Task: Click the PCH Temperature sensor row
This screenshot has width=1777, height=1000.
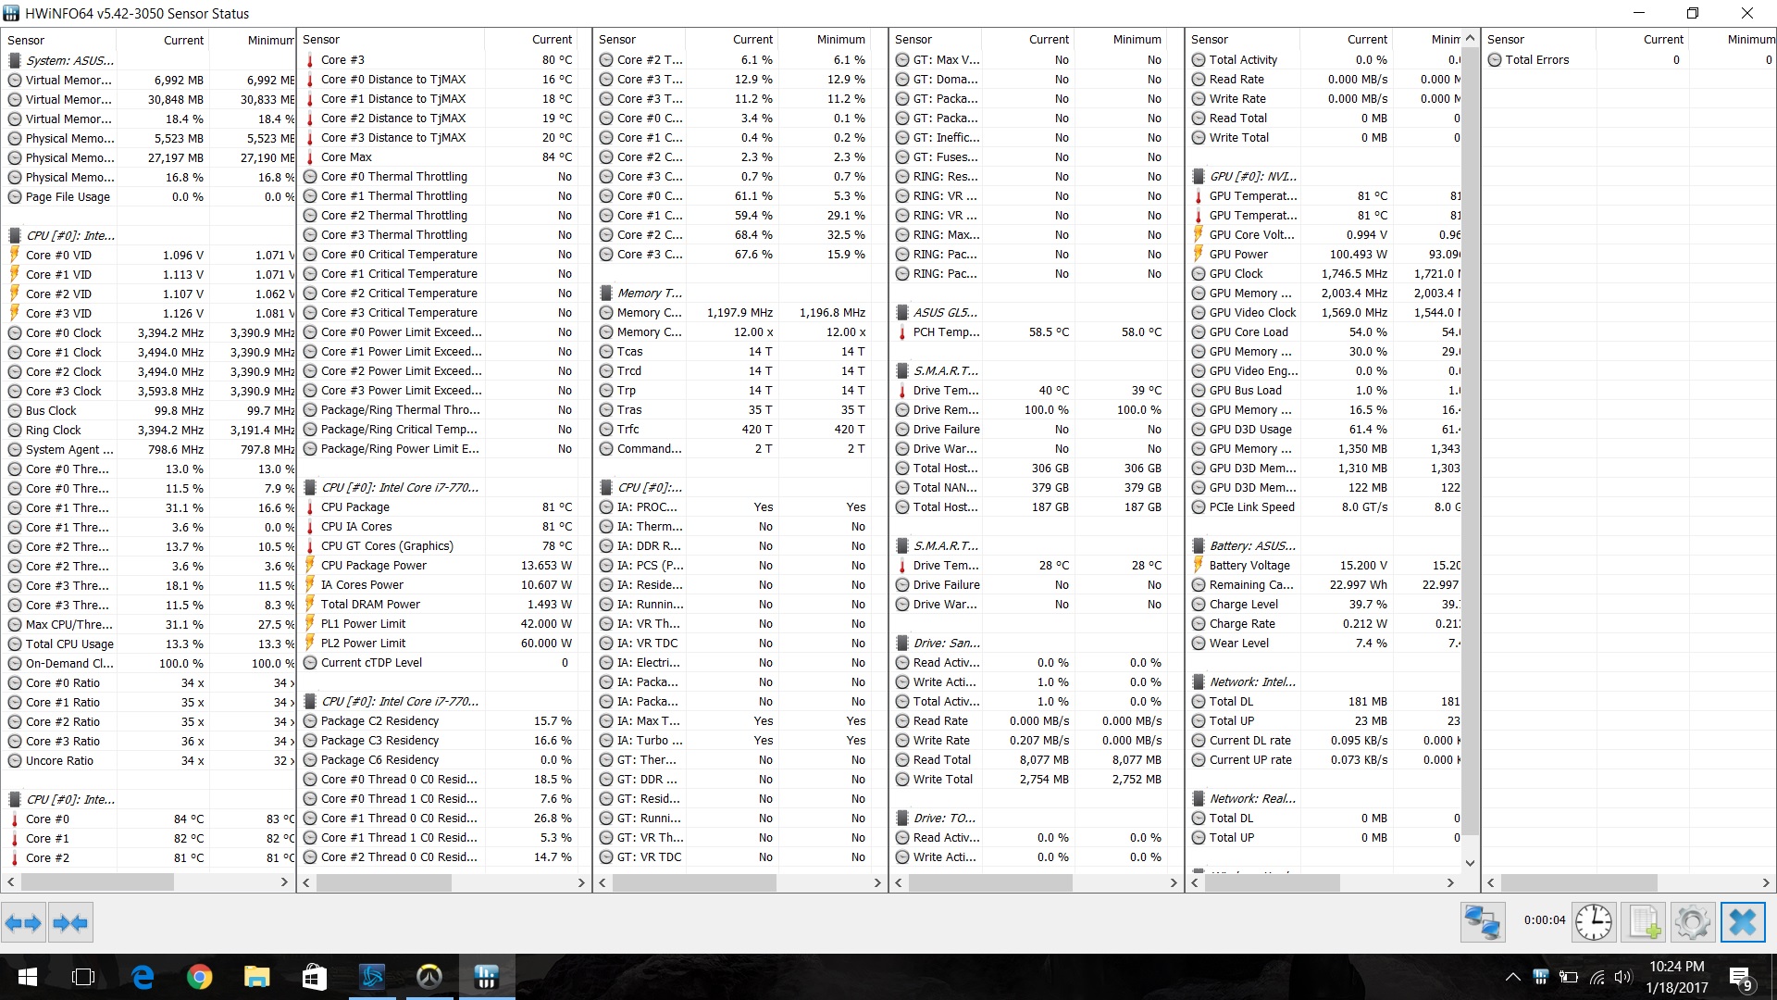Action: tap(946, 331)
